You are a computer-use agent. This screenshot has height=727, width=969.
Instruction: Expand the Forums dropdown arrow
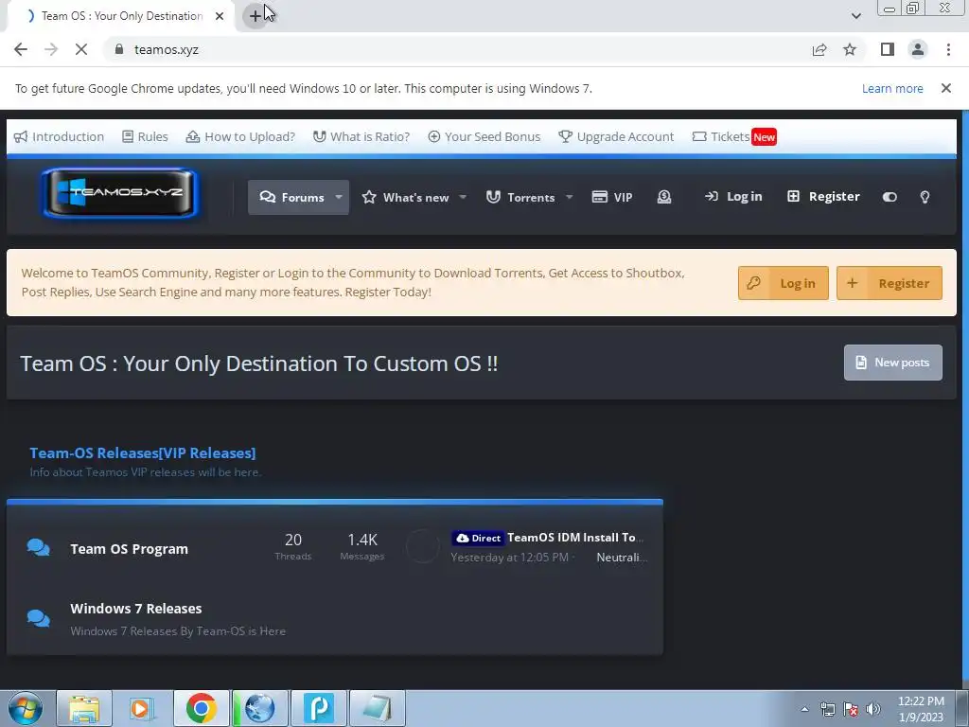tap(339, 197)
